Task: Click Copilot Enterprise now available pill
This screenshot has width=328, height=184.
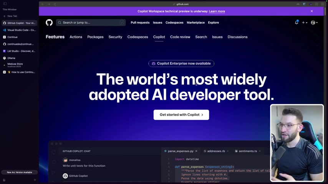Action: click(181, 64)
